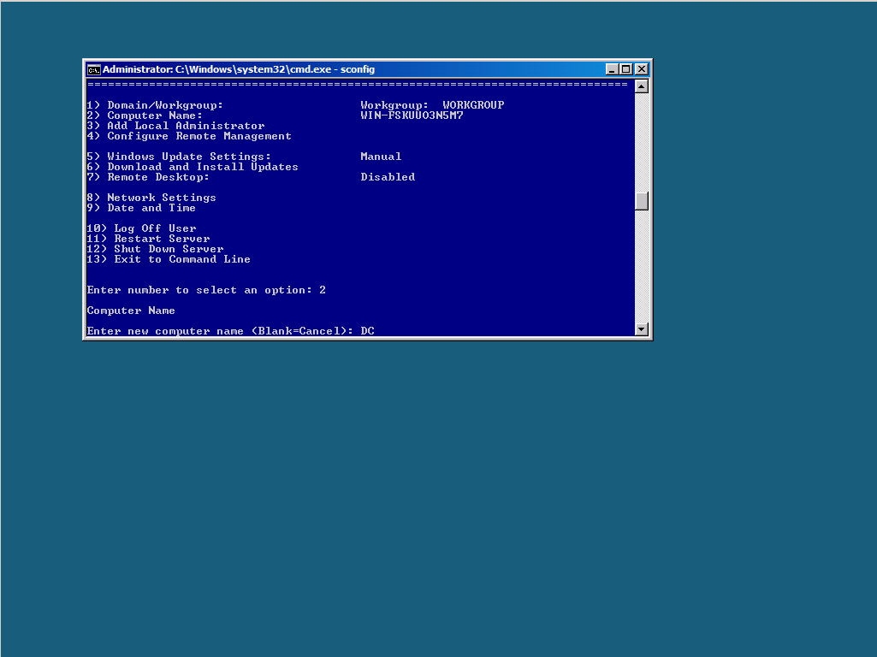The width and height of the screenshot is (877, 657).
Task: Minimize the sconfig command window
Action: click(x=613, y=69)
